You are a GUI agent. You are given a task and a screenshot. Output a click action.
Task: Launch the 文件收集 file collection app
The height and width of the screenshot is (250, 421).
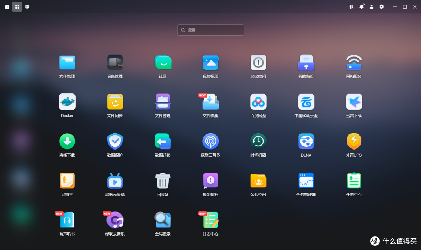[210, 102]
